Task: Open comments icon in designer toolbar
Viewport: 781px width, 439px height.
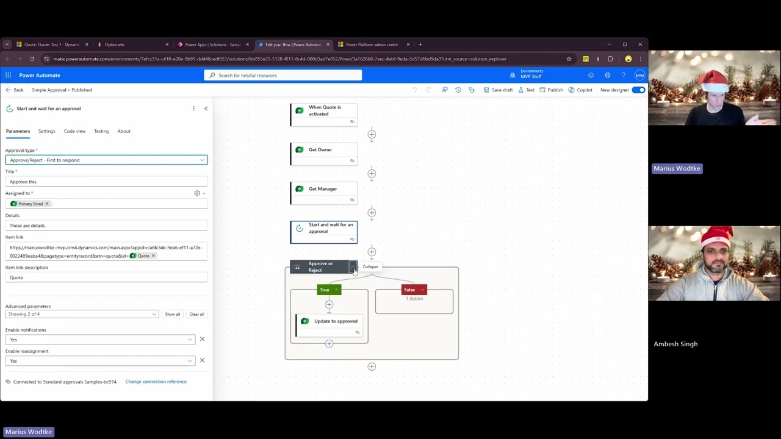Action: click(x=445, y=90)
